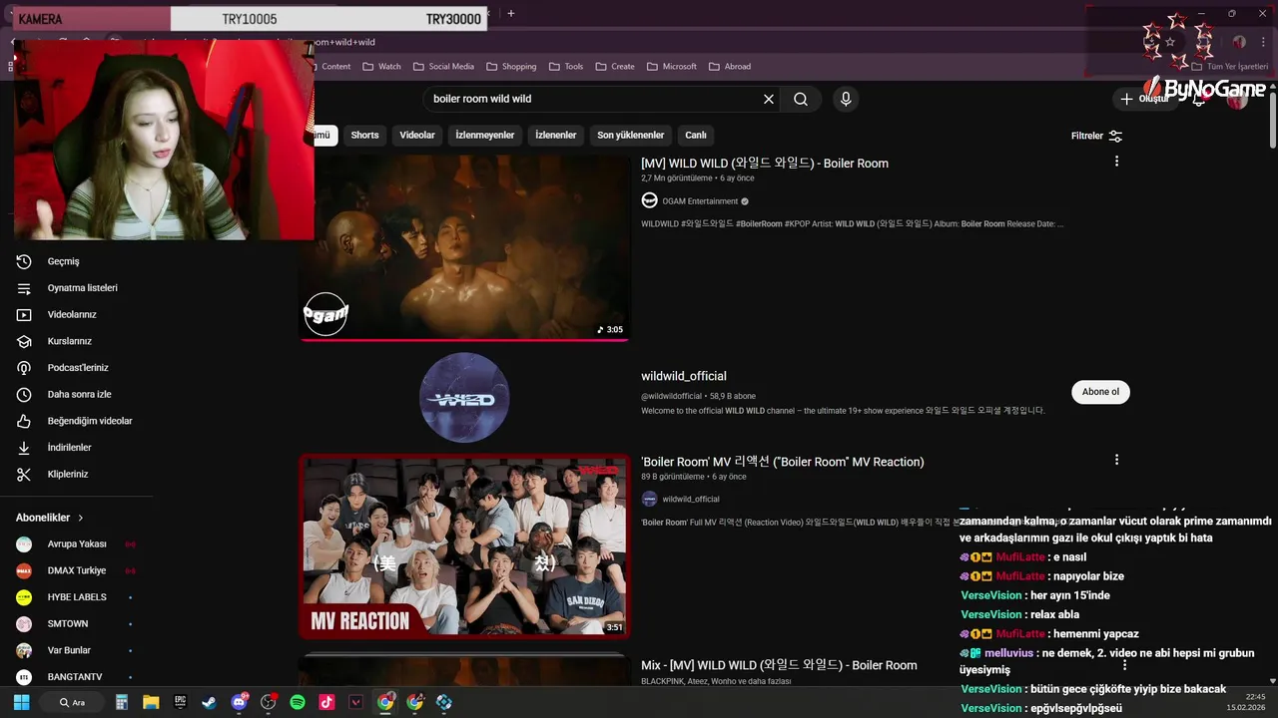Open DMAX Turkiye subscription channel
The width and height of the screenshot is (1278, 718).
click(78, 570)
